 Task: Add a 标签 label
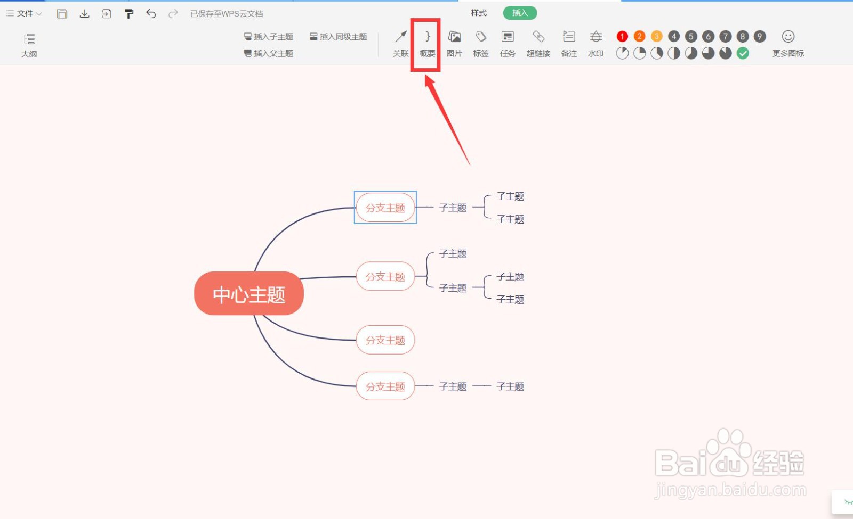pyautogui.click(x=481, y=44)
